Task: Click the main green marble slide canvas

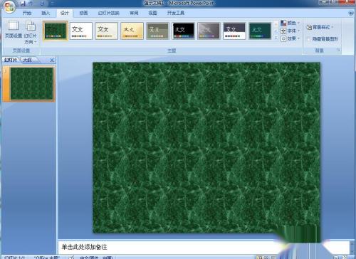Action: click(x=206, y=147)
